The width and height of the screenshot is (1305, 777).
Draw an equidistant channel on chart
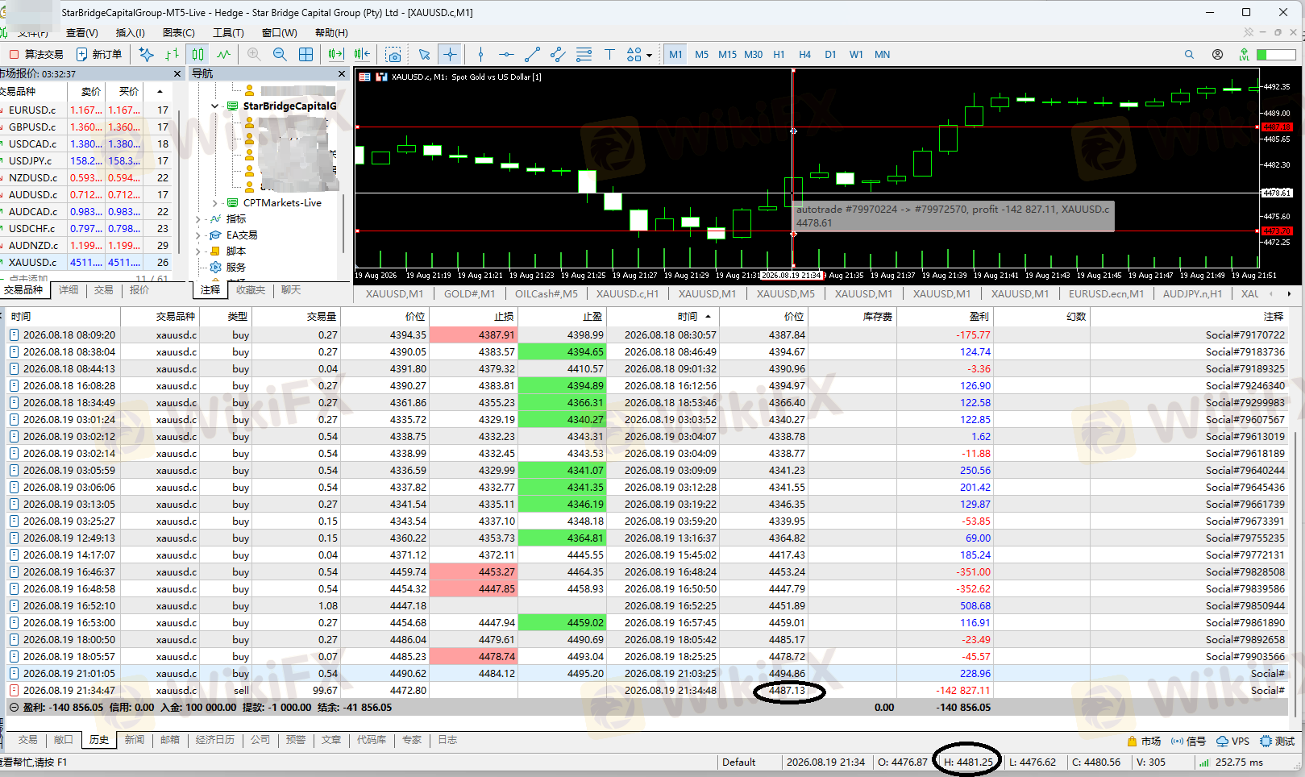click(558, 54)
